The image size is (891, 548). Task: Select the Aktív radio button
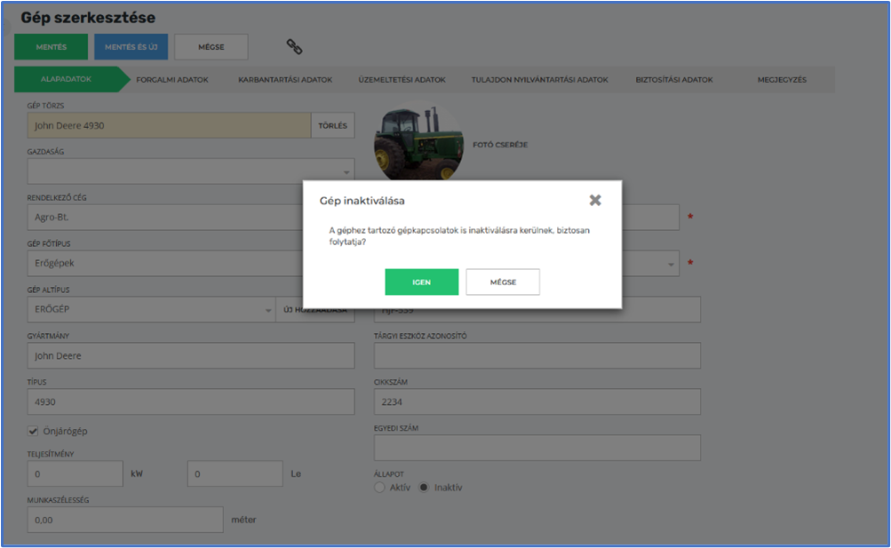click(380, 488)
